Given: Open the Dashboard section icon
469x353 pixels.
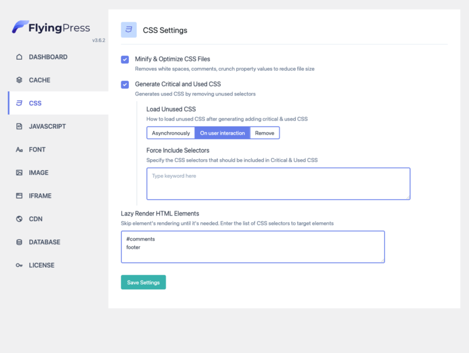Looking at the screenshot, I should point(18,57).
